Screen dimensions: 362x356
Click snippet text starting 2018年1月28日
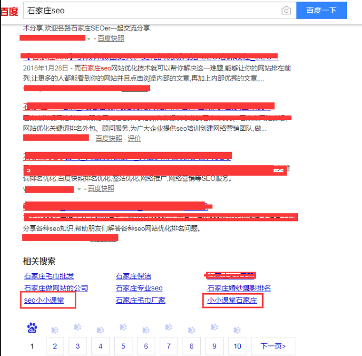tap(157, 73)
